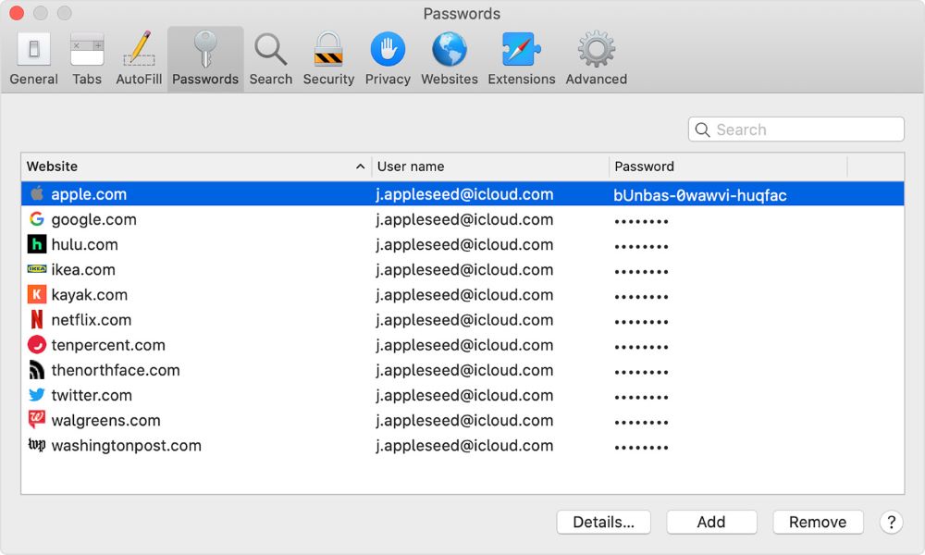Click the Hulu favicon in the list
This screenshot has height=555, width=925.
click(37, 244)
